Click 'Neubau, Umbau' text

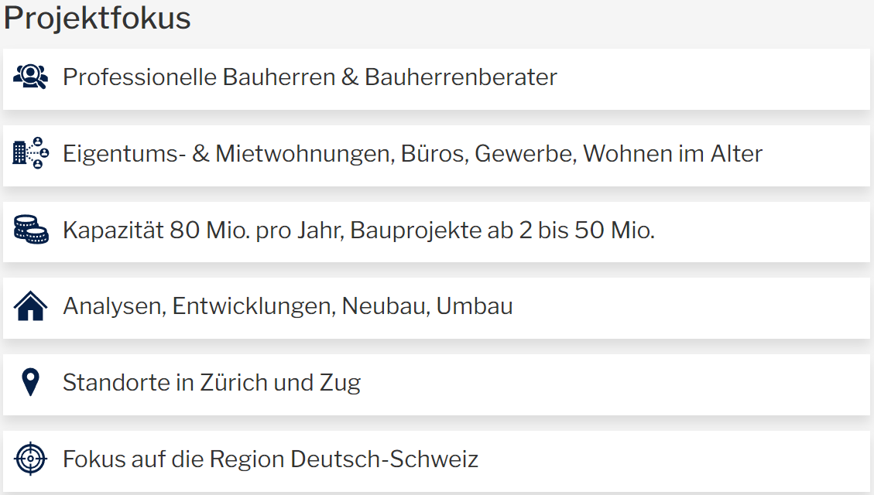coord(427,307)
